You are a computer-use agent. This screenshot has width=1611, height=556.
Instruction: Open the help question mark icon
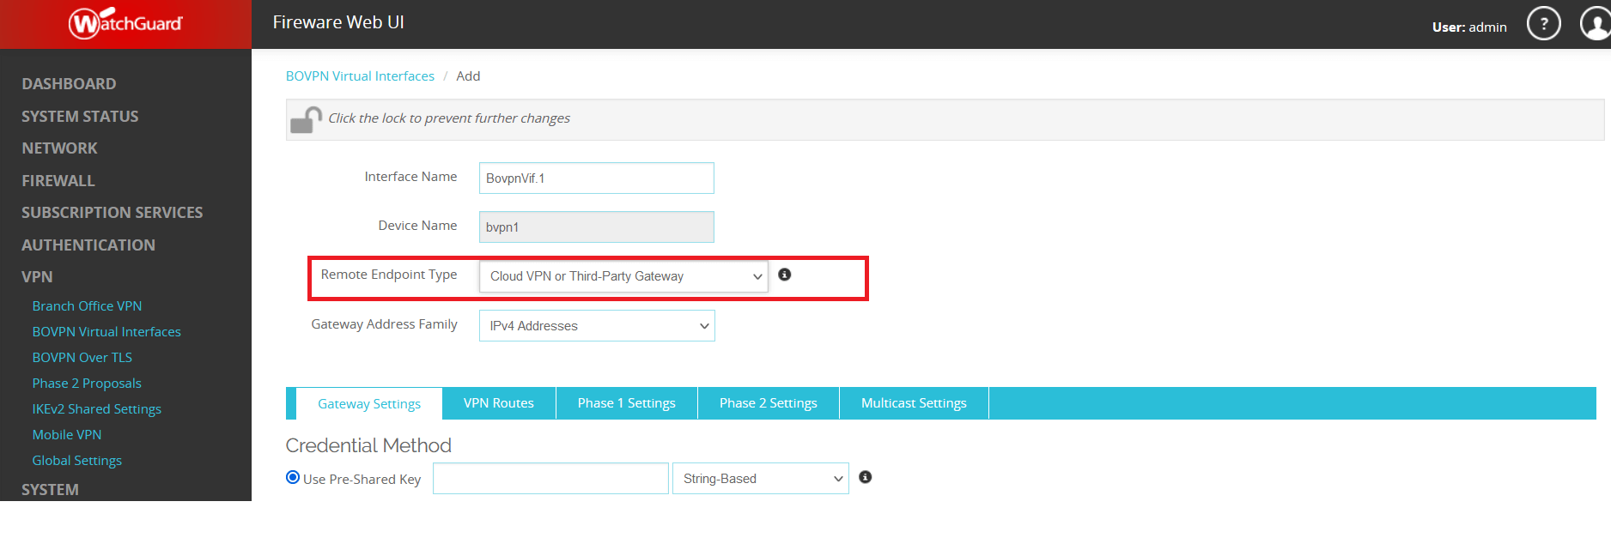coord(1543,24)
